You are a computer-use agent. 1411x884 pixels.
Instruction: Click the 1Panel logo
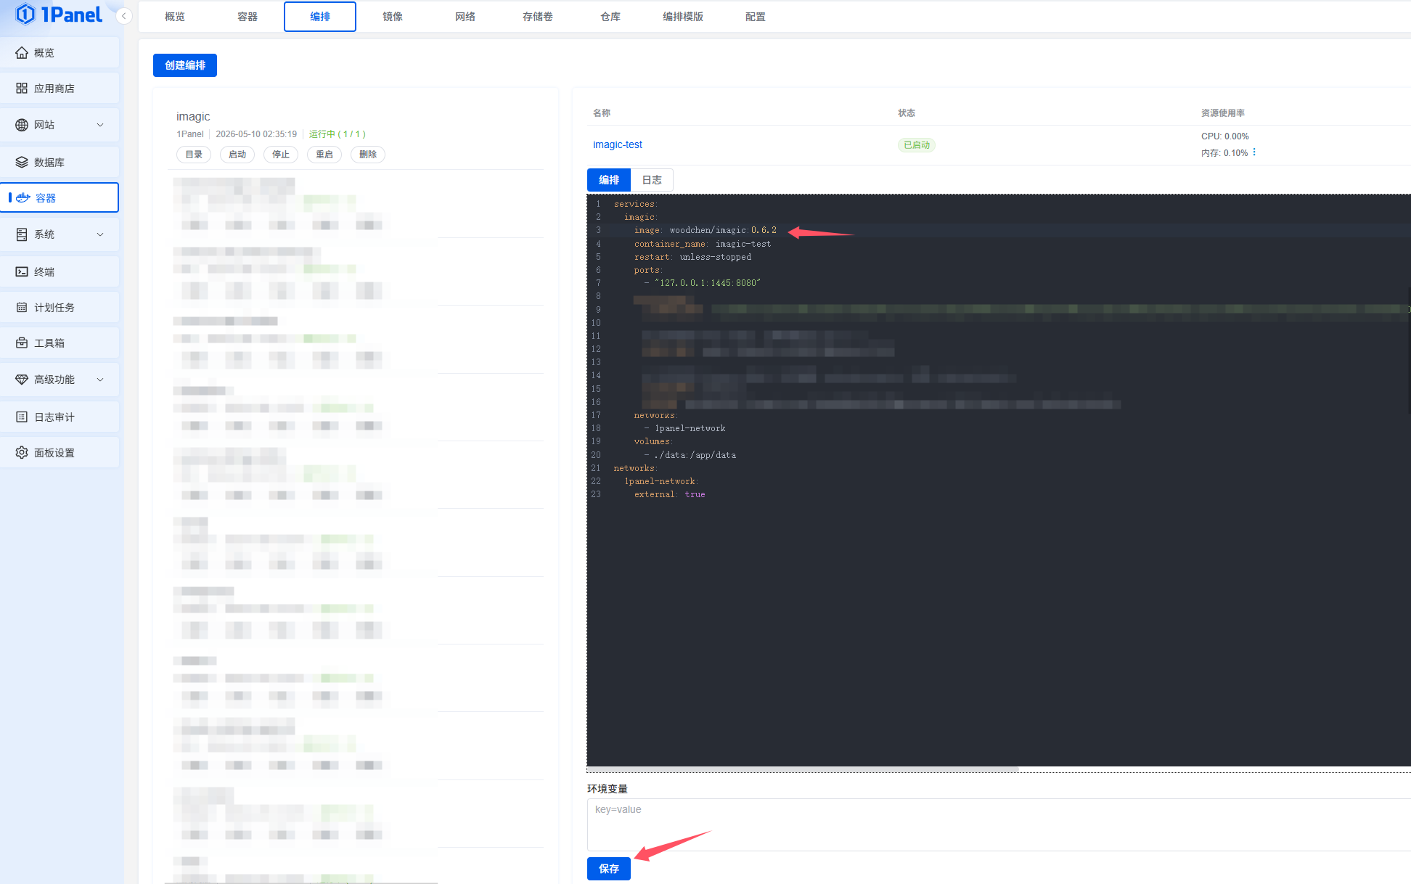click(x=59, y=15)
